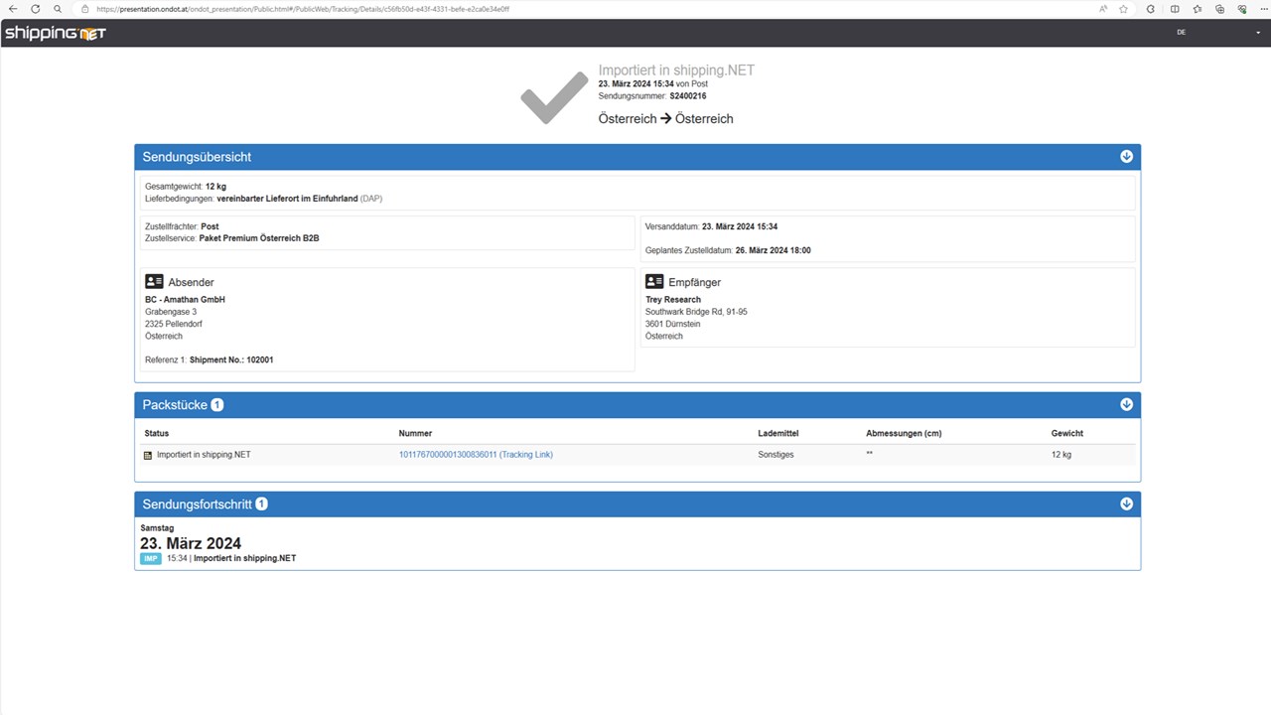Open tracking link 1011767000001300836011
Screen dimensions: 1271x715
coord(476,455)
